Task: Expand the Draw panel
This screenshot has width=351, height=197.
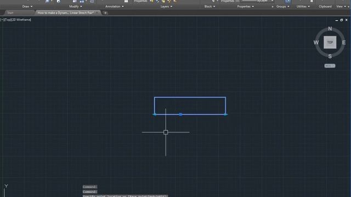Action: 27,7
